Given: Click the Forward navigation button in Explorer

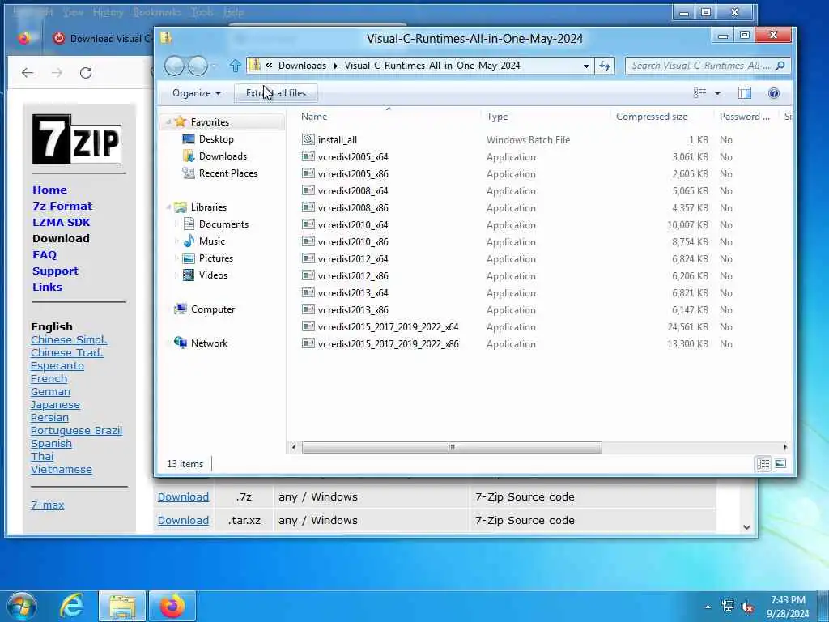Looking at the screenshot, I should 198,66.
